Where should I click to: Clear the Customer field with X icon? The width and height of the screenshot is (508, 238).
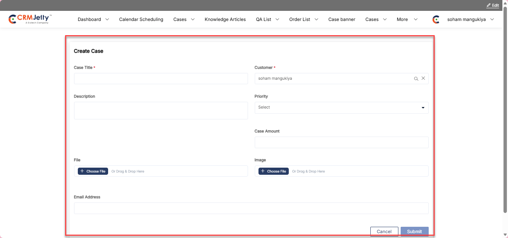click(423, 79)
